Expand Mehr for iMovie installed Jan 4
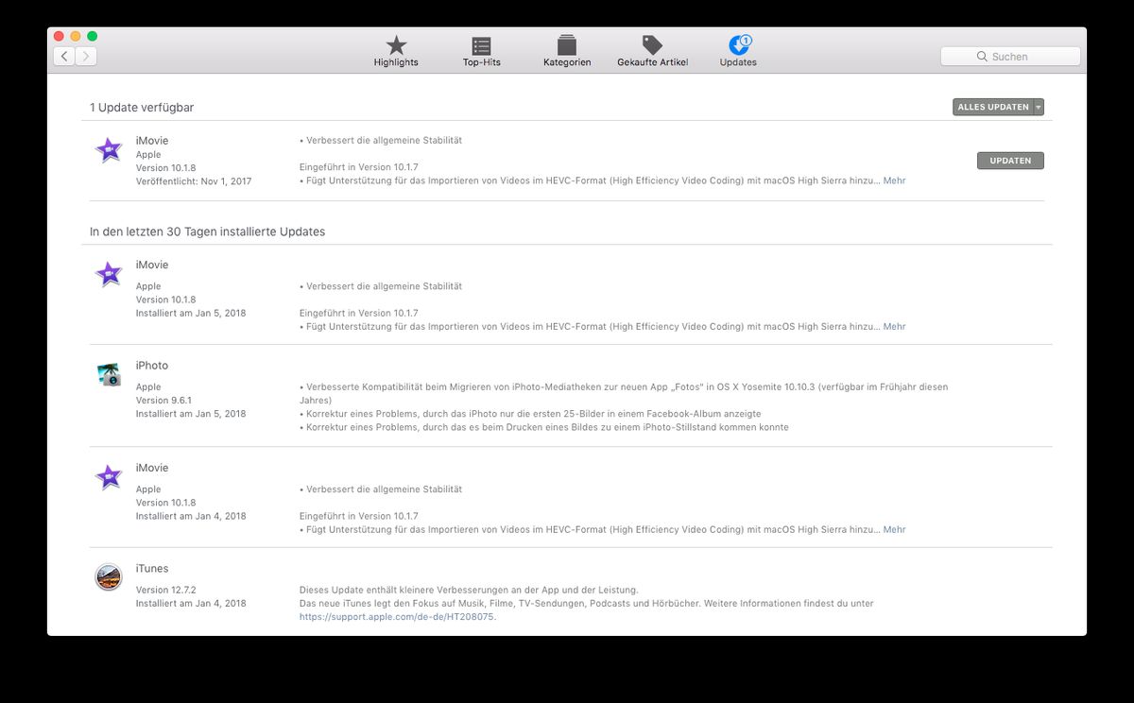 (894, 529)
